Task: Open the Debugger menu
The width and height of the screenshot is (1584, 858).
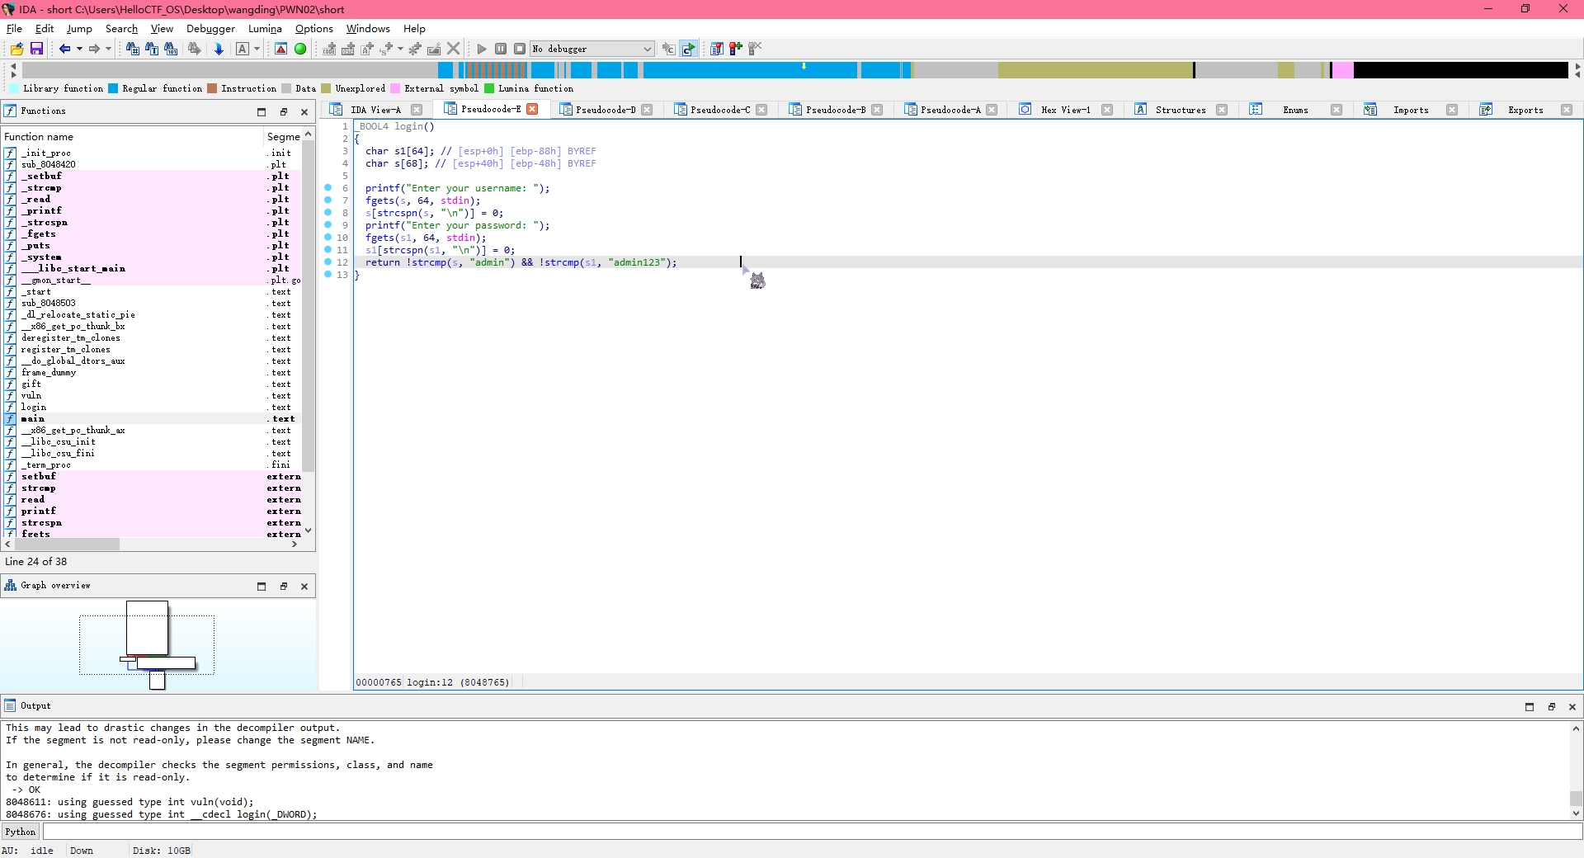Action: click(210, 29)
